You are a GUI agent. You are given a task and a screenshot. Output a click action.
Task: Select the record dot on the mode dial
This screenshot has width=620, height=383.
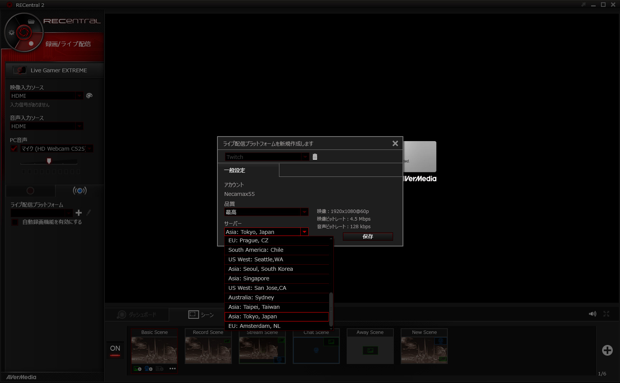coord(31,43)
